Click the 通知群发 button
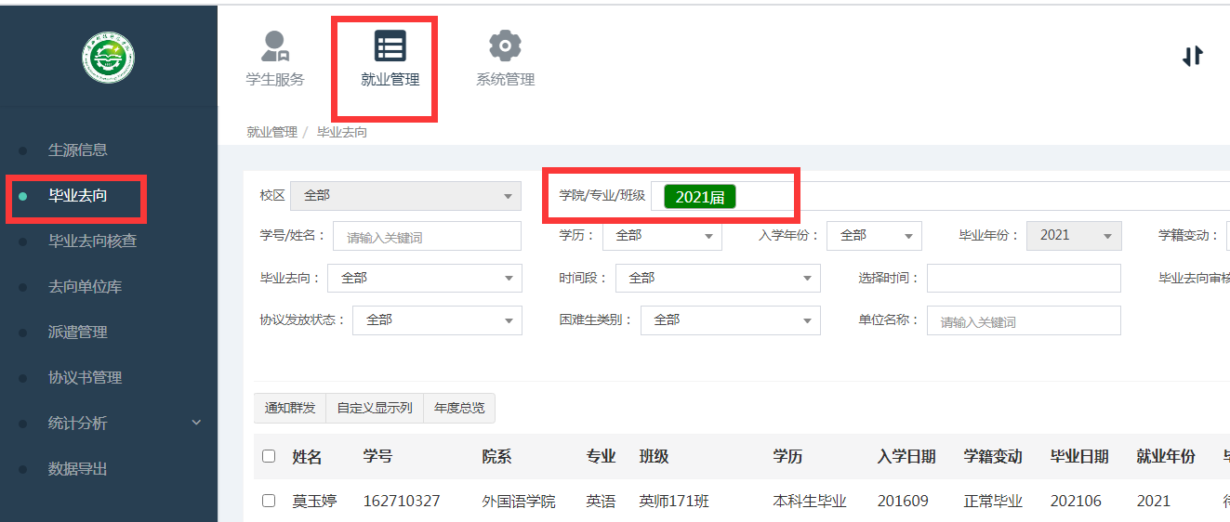Image resolution: width=1230 pixels, height=522 pixels. tap(289, 408)
